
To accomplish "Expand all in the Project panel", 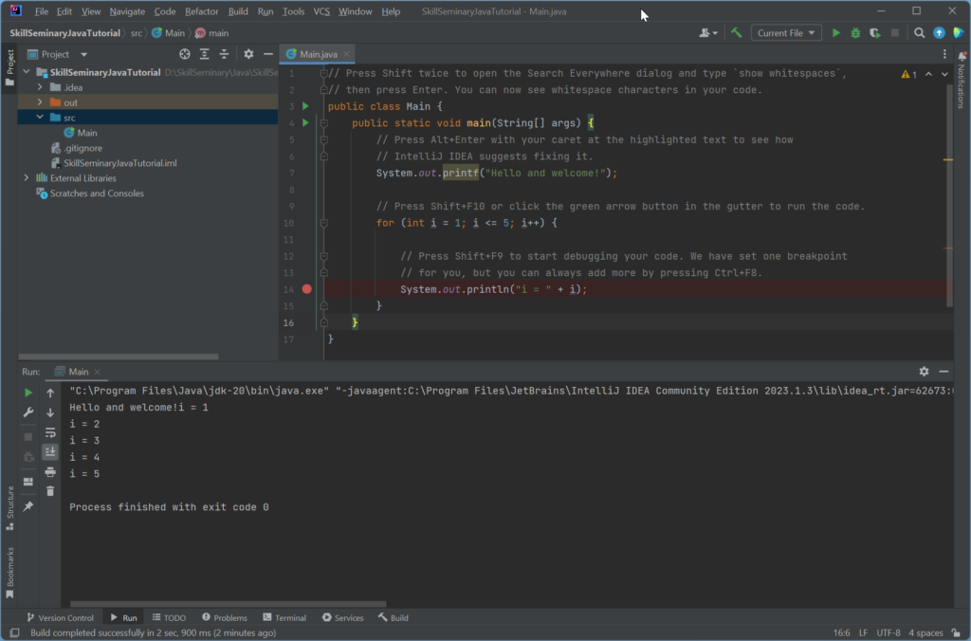I will 205,54.
